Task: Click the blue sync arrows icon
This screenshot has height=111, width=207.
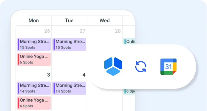Action: [141, 67]
